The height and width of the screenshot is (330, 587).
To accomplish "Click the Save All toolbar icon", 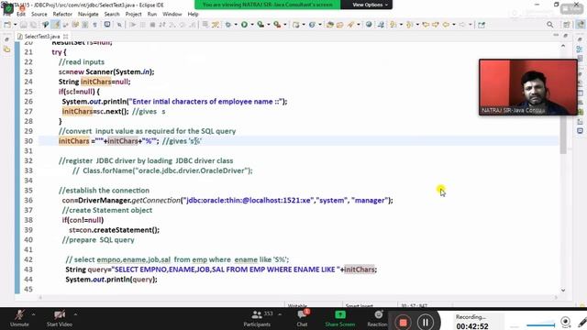I will [33, 25].
